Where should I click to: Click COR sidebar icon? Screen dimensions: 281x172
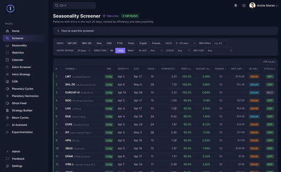pyautogui.click(x=7, y=82)
